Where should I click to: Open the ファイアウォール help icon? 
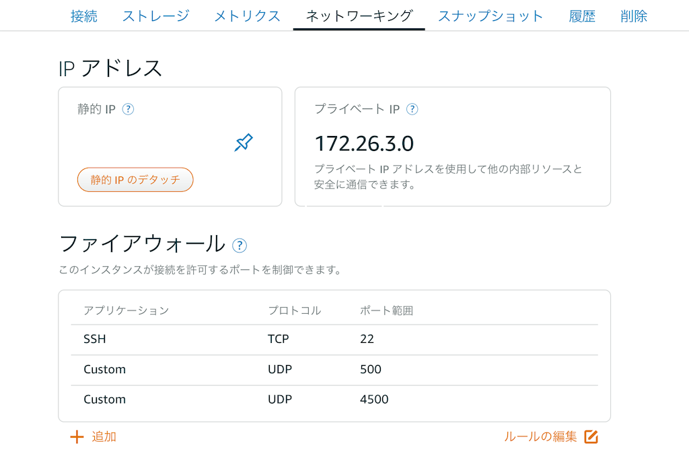(x=240, y=246)
